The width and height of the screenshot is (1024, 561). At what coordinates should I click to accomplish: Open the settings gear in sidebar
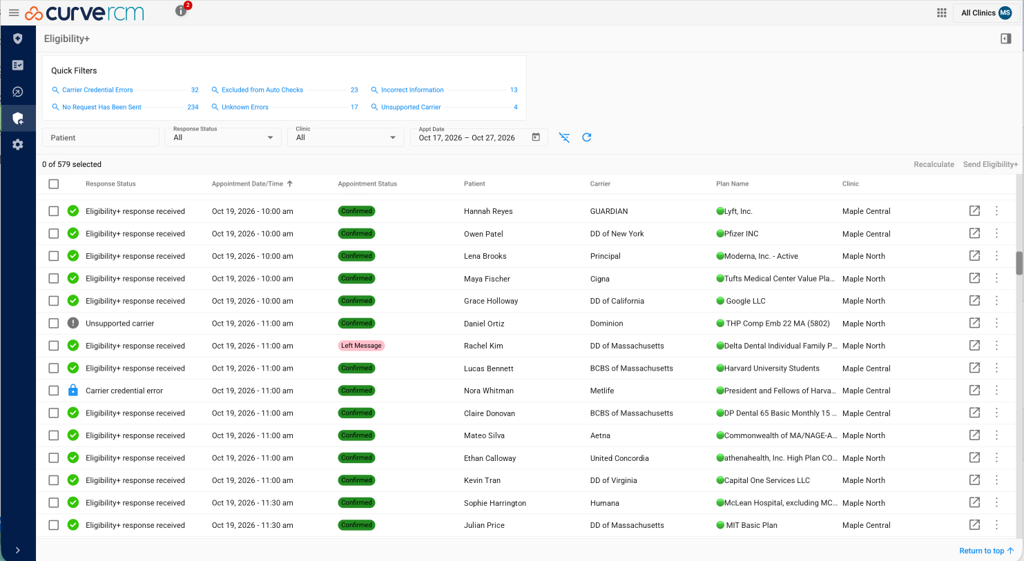pos(18,144)
